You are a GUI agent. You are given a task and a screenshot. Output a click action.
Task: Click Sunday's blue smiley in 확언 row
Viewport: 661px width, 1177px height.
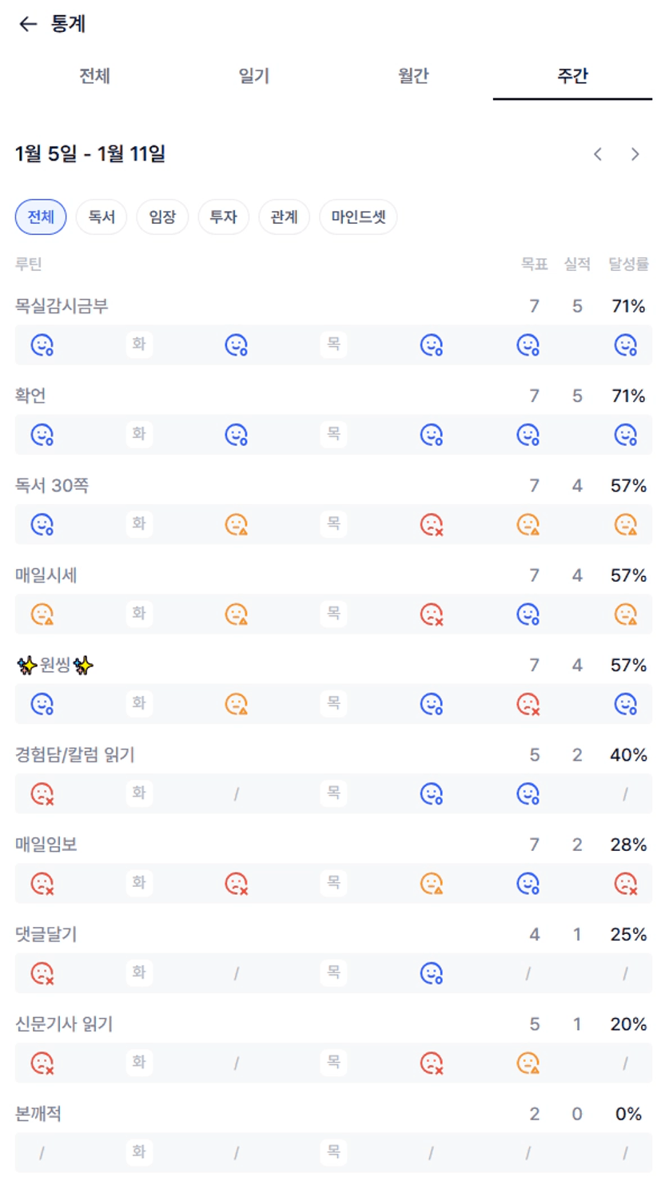(626, 435)
